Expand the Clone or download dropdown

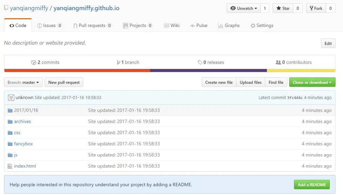pos(312,82)
